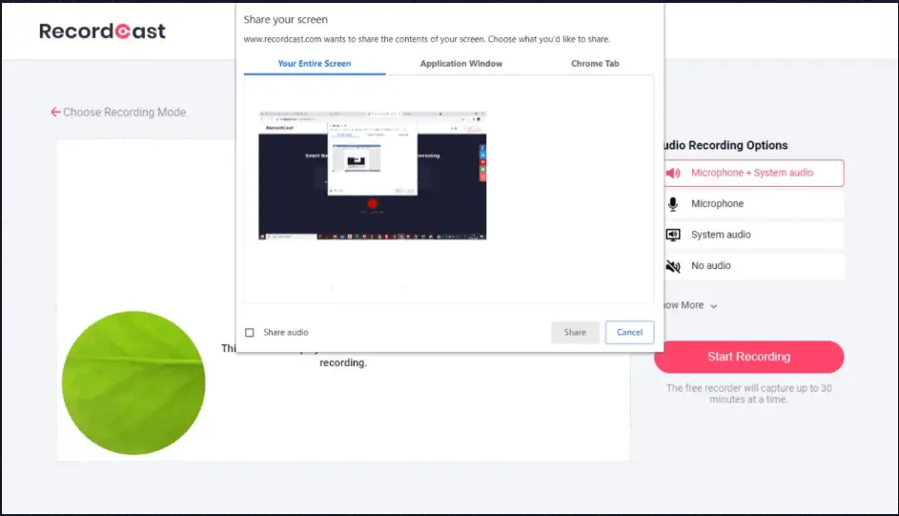
Task: Click the muted speaker No audio icon
Action: (673, 265)
